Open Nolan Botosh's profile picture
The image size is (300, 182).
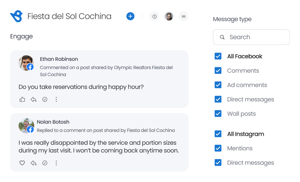[x=26, y=126]
